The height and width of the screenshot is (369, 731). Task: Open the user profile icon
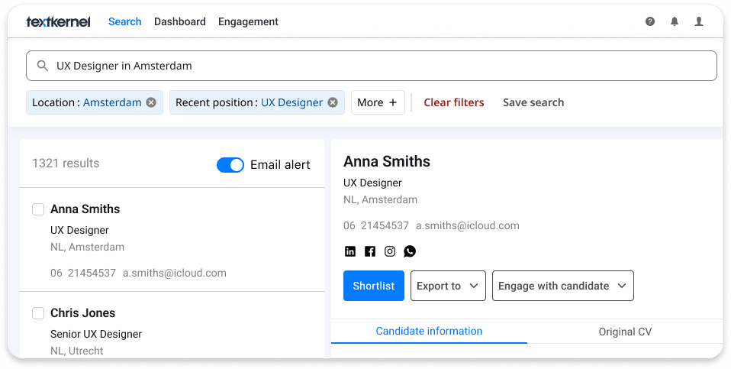pos(699,21)
